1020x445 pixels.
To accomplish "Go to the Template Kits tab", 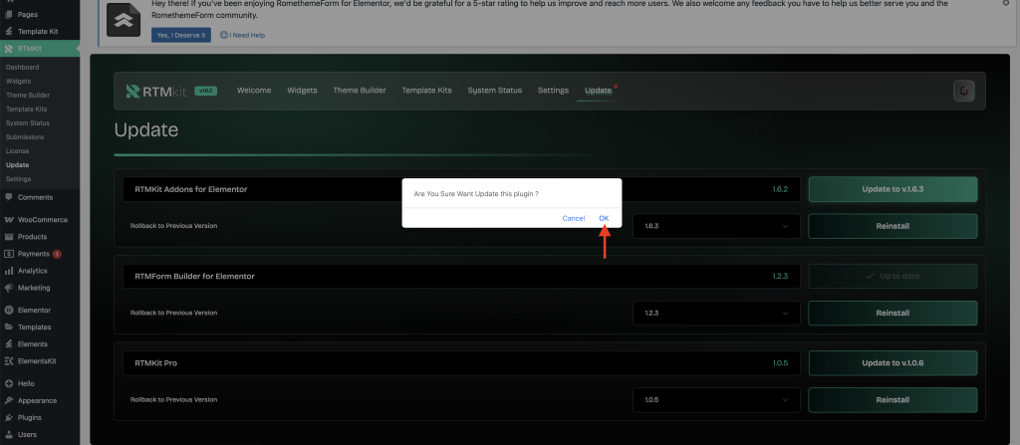I will (x=426, y=91).
